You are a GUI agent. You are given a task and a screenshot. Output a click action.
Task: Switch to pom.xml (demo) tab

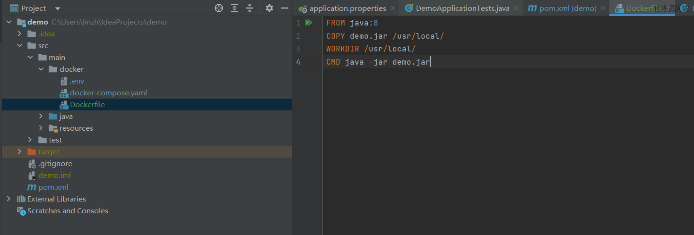(567, 8)
